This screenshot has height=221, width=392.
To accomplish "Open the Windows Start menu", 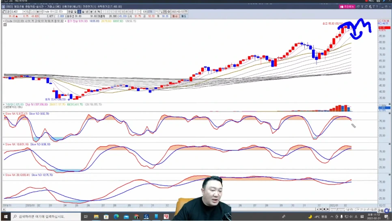I will pos(6,217).
